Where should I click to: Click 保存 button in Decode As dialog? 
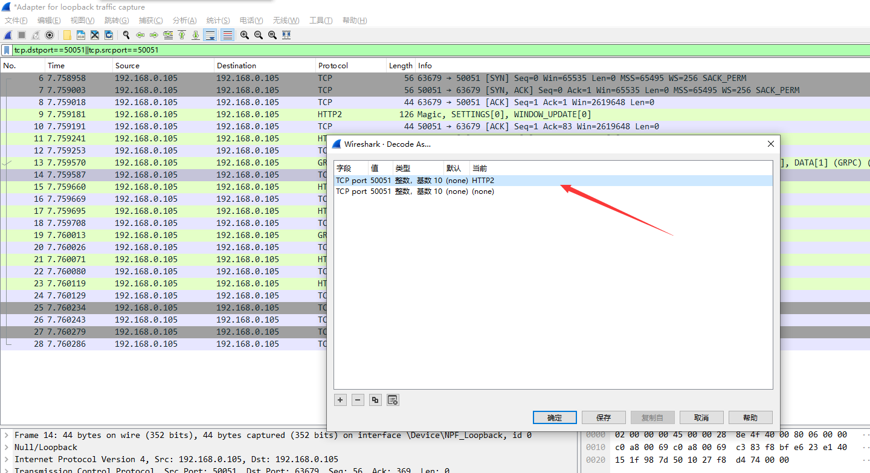pyautogui.click(x=604, y=417)
